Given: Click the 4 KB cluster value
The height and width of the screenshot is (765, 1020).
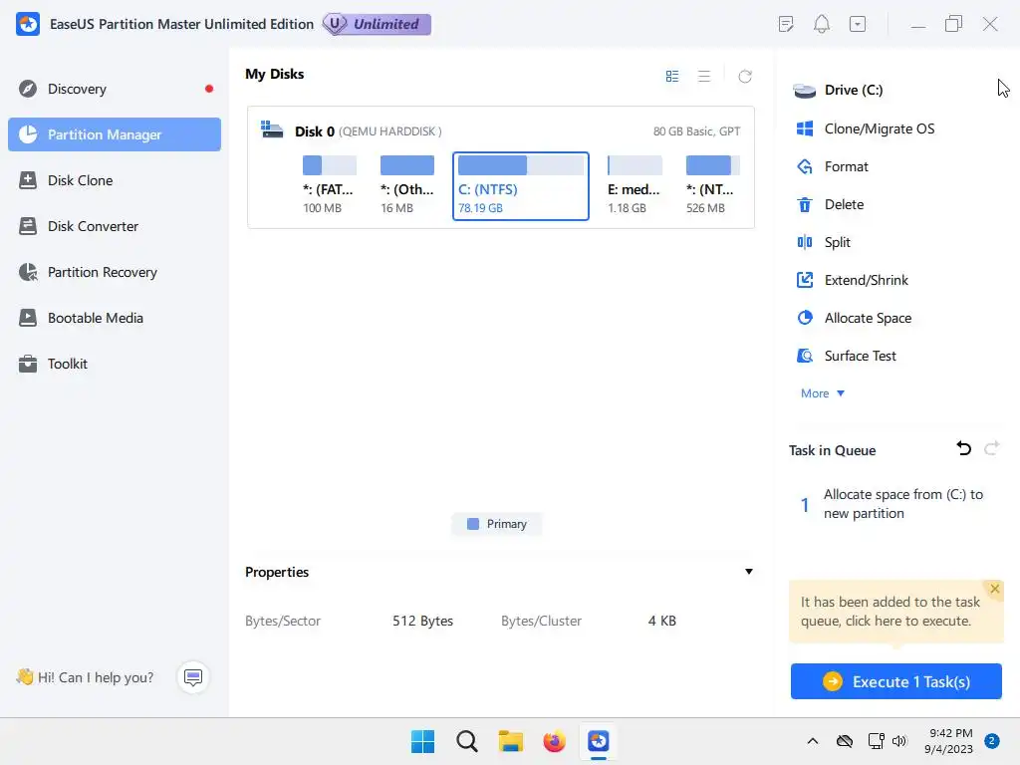Looking at the screenshot, I should click(662, 621).
